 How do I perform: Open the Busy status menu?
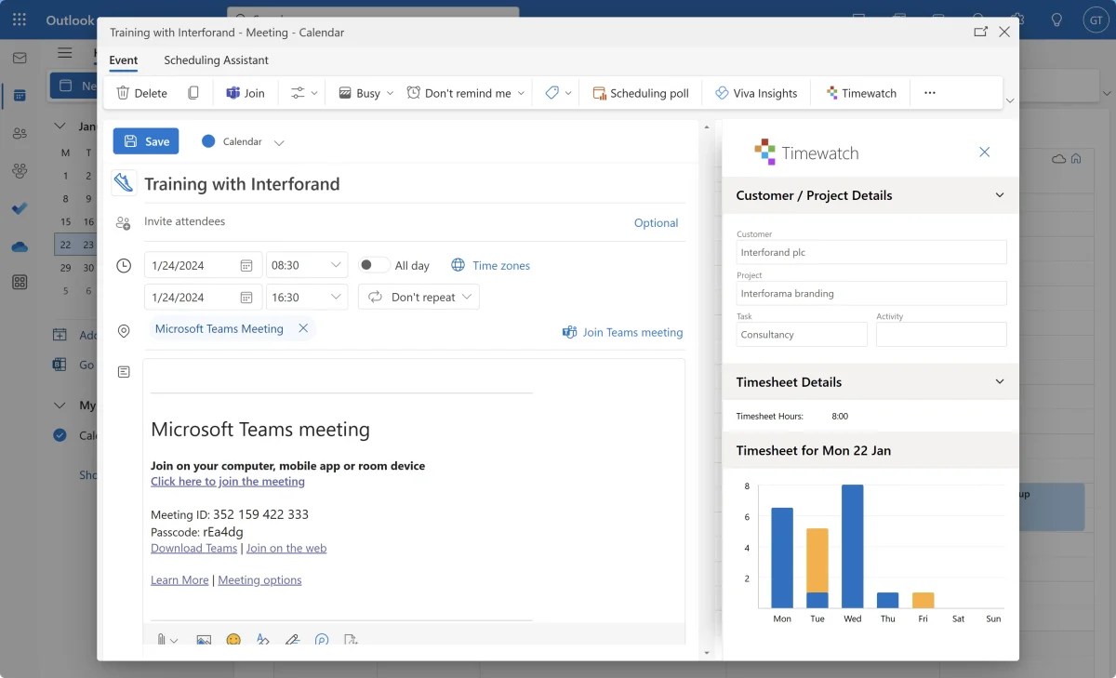tap(364, 92)
